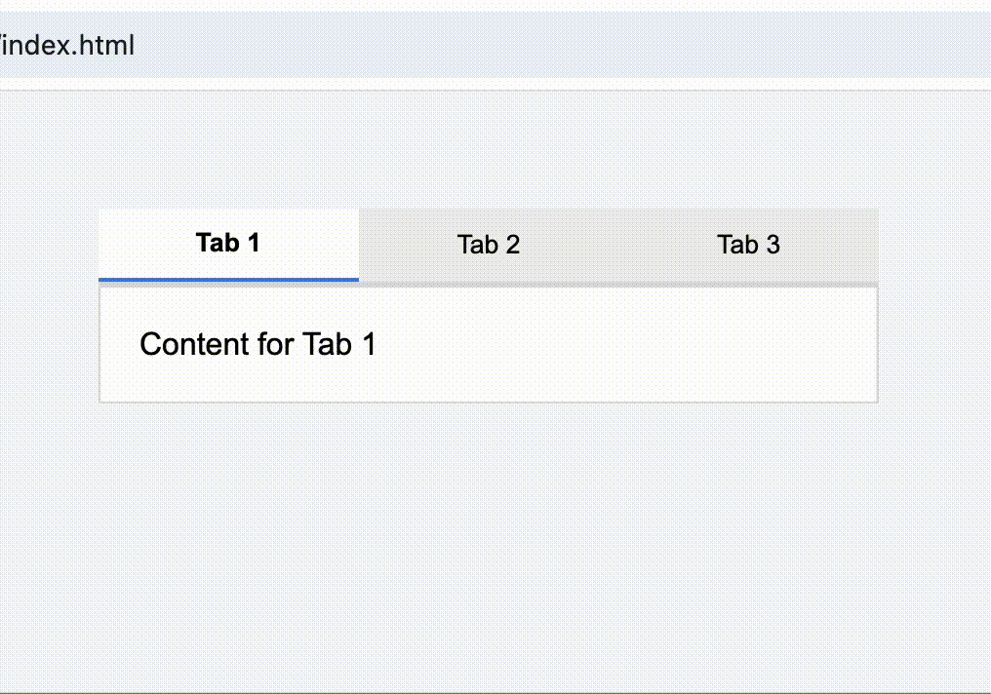991x694 pixels.
Task: Select the active Tab 1
Action: 229,245
